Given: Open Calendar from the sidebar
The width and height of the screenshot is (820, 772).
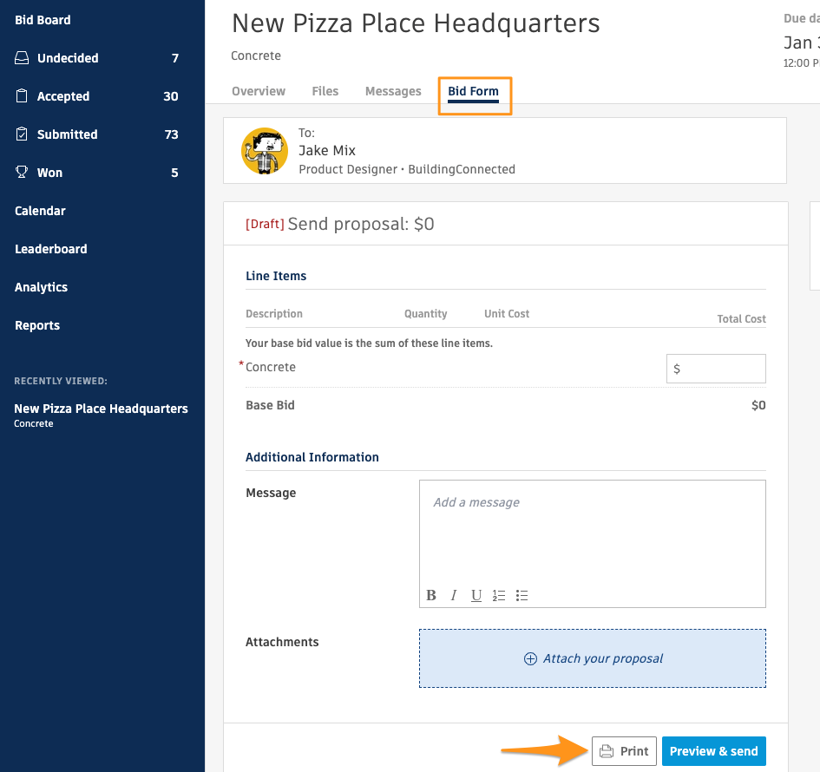Looking at the screenshot, I should click(x=40, y=211).
